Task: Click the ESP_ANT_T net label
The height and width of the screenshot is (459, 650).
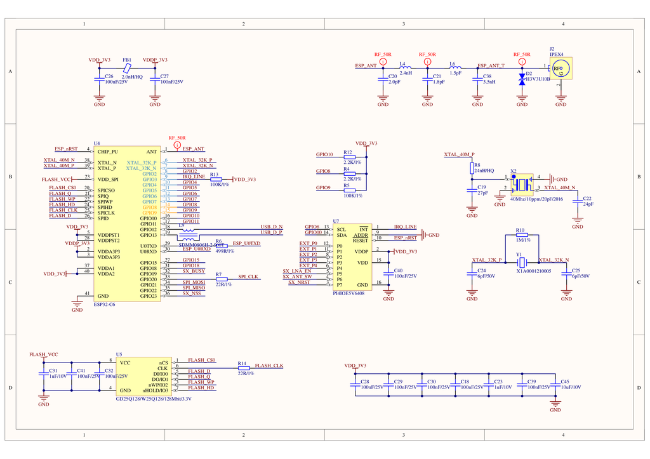Action: [491, 65]
